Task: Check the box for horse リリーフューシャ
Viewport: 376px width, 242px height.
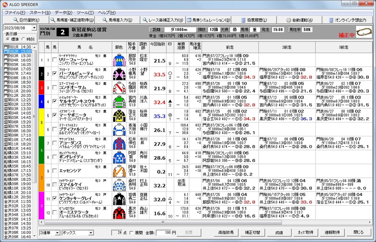Action: tap(55, 60)
